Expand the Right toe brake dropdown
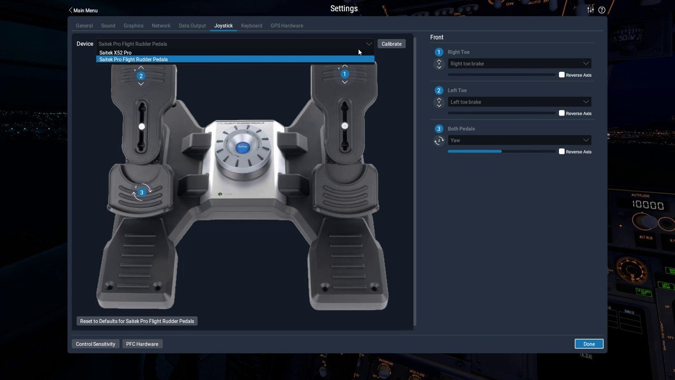 click(x=519, y=64)
